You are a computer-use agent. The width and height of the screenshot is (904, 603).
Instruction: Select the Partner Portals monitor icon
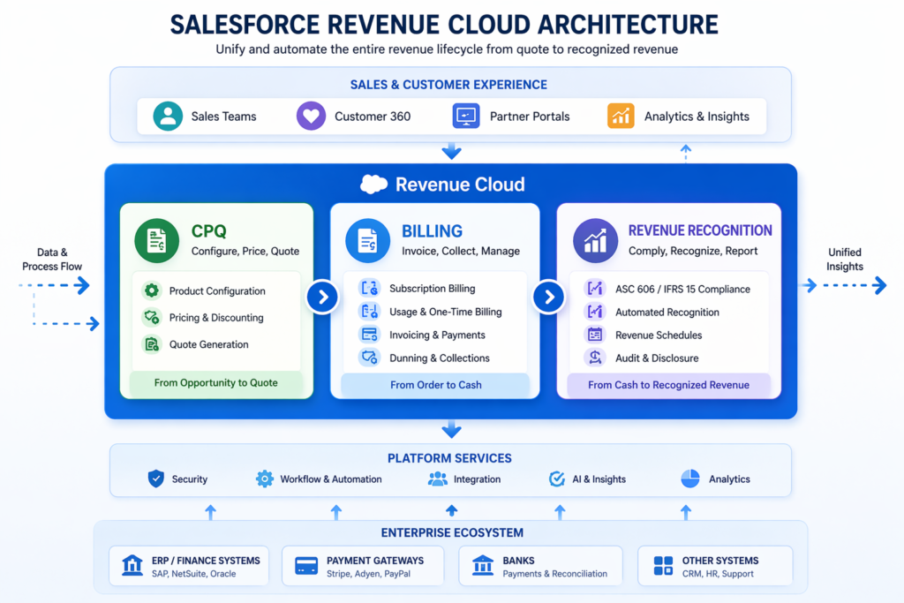click(x=465, y=117)
